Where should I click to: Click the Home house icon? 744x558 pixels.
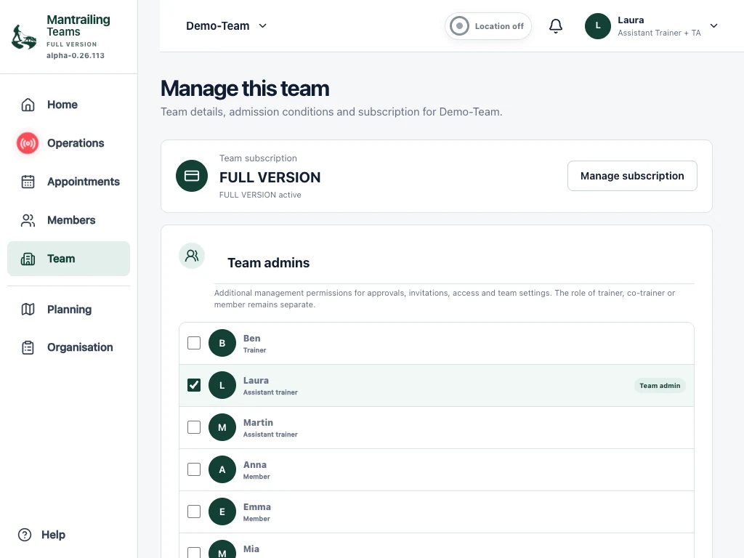tap(28, 105)
